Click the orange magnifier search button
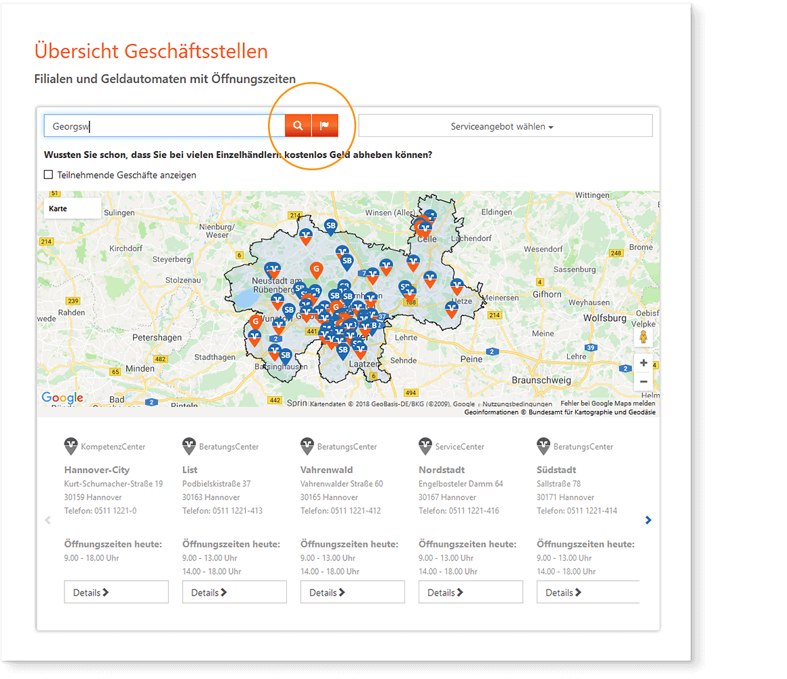 tap(298, 125)
